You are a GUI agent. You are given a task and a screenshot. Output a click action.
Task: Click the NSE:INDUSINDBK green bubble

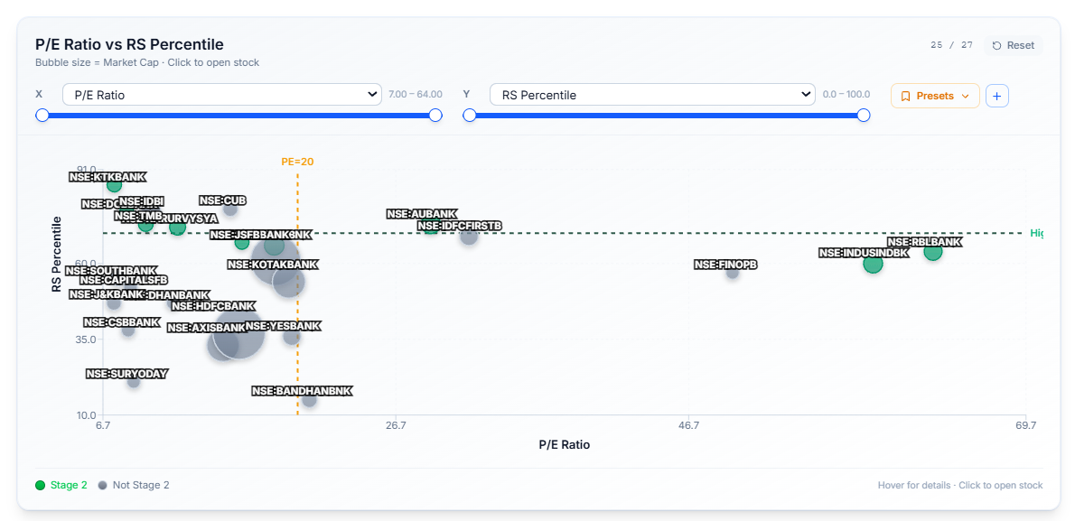pos(873,264)
